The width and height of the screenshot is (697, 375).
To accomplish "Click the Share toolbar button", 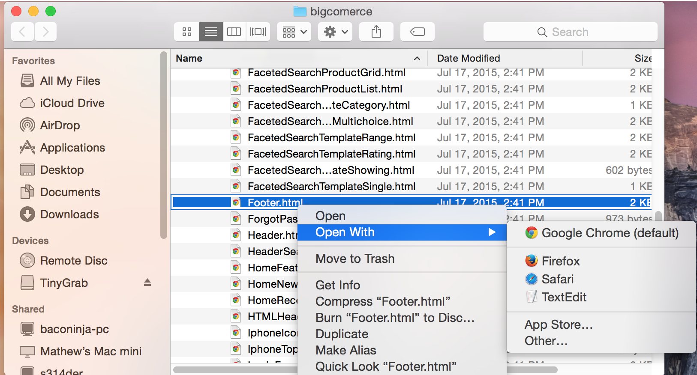I will [x=376, y=32].
